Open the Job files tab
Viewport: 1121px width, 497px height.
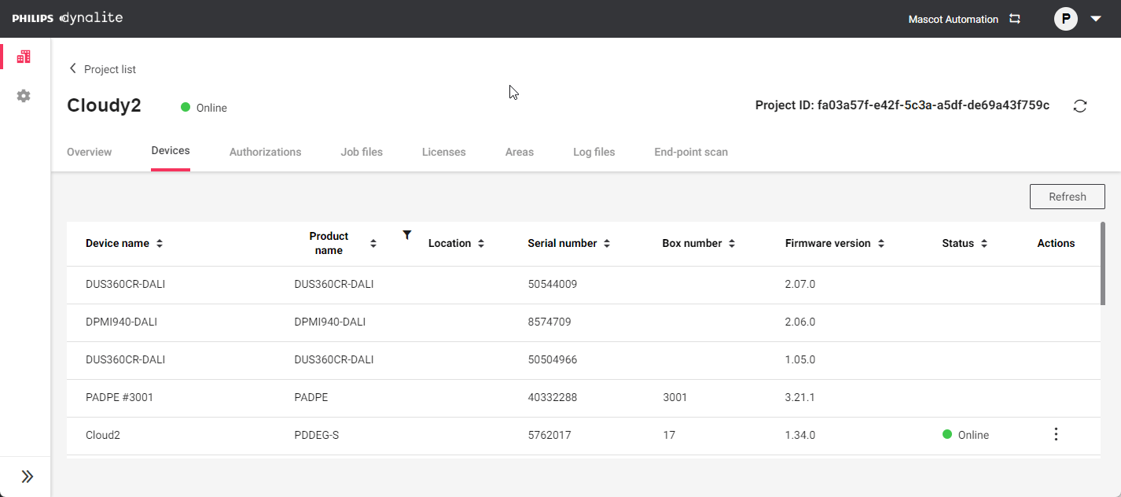(362, 152)
